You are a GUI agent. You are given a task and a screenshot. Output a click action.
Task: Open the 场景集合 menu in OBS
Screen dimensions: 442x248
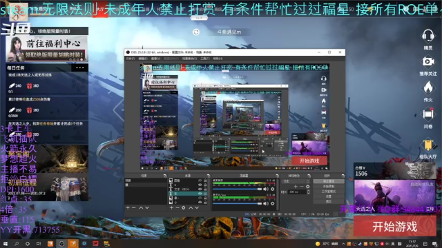(x=189, y=59)
